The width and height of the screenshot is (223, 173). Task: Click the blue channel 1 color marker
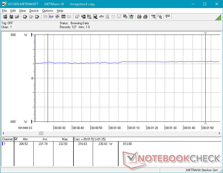(x=2, y=144)
